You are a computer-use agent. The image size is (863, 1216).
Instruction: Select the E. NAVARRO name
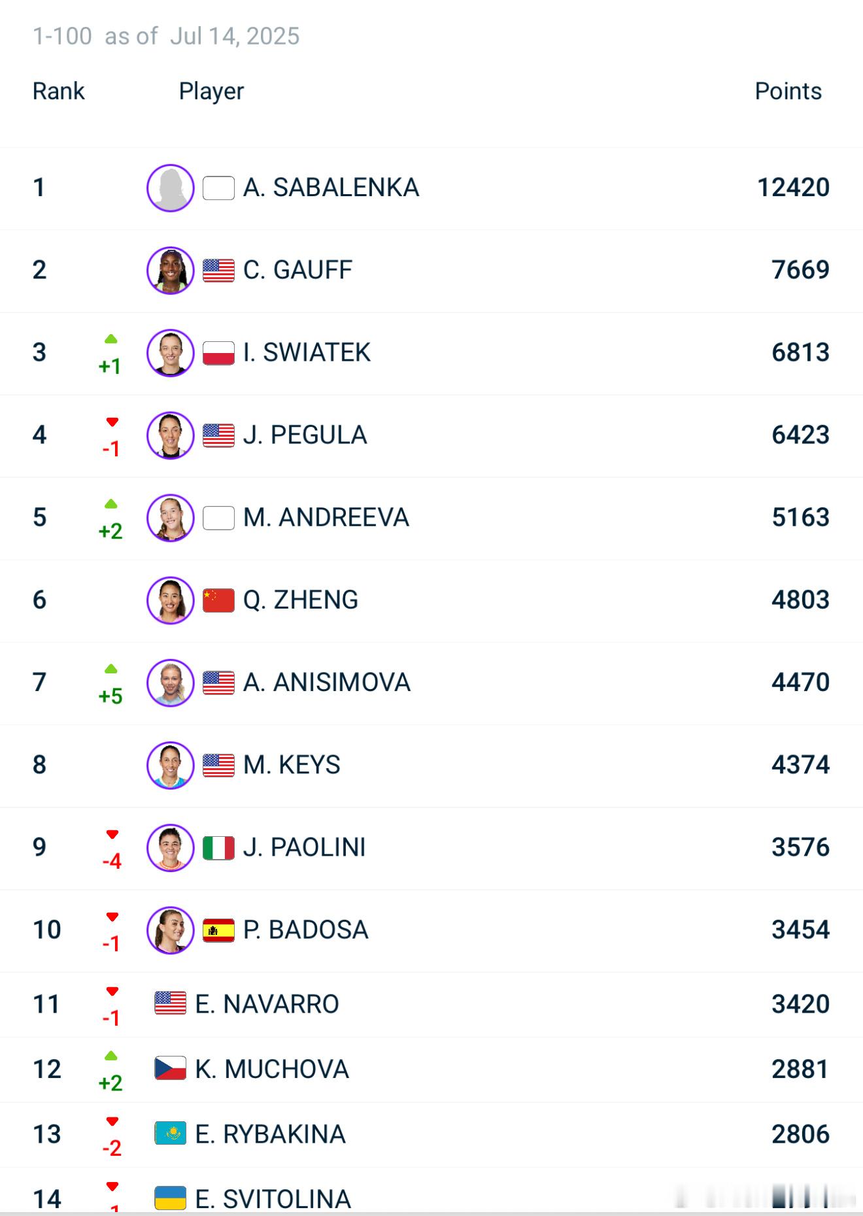(267, 1004)
